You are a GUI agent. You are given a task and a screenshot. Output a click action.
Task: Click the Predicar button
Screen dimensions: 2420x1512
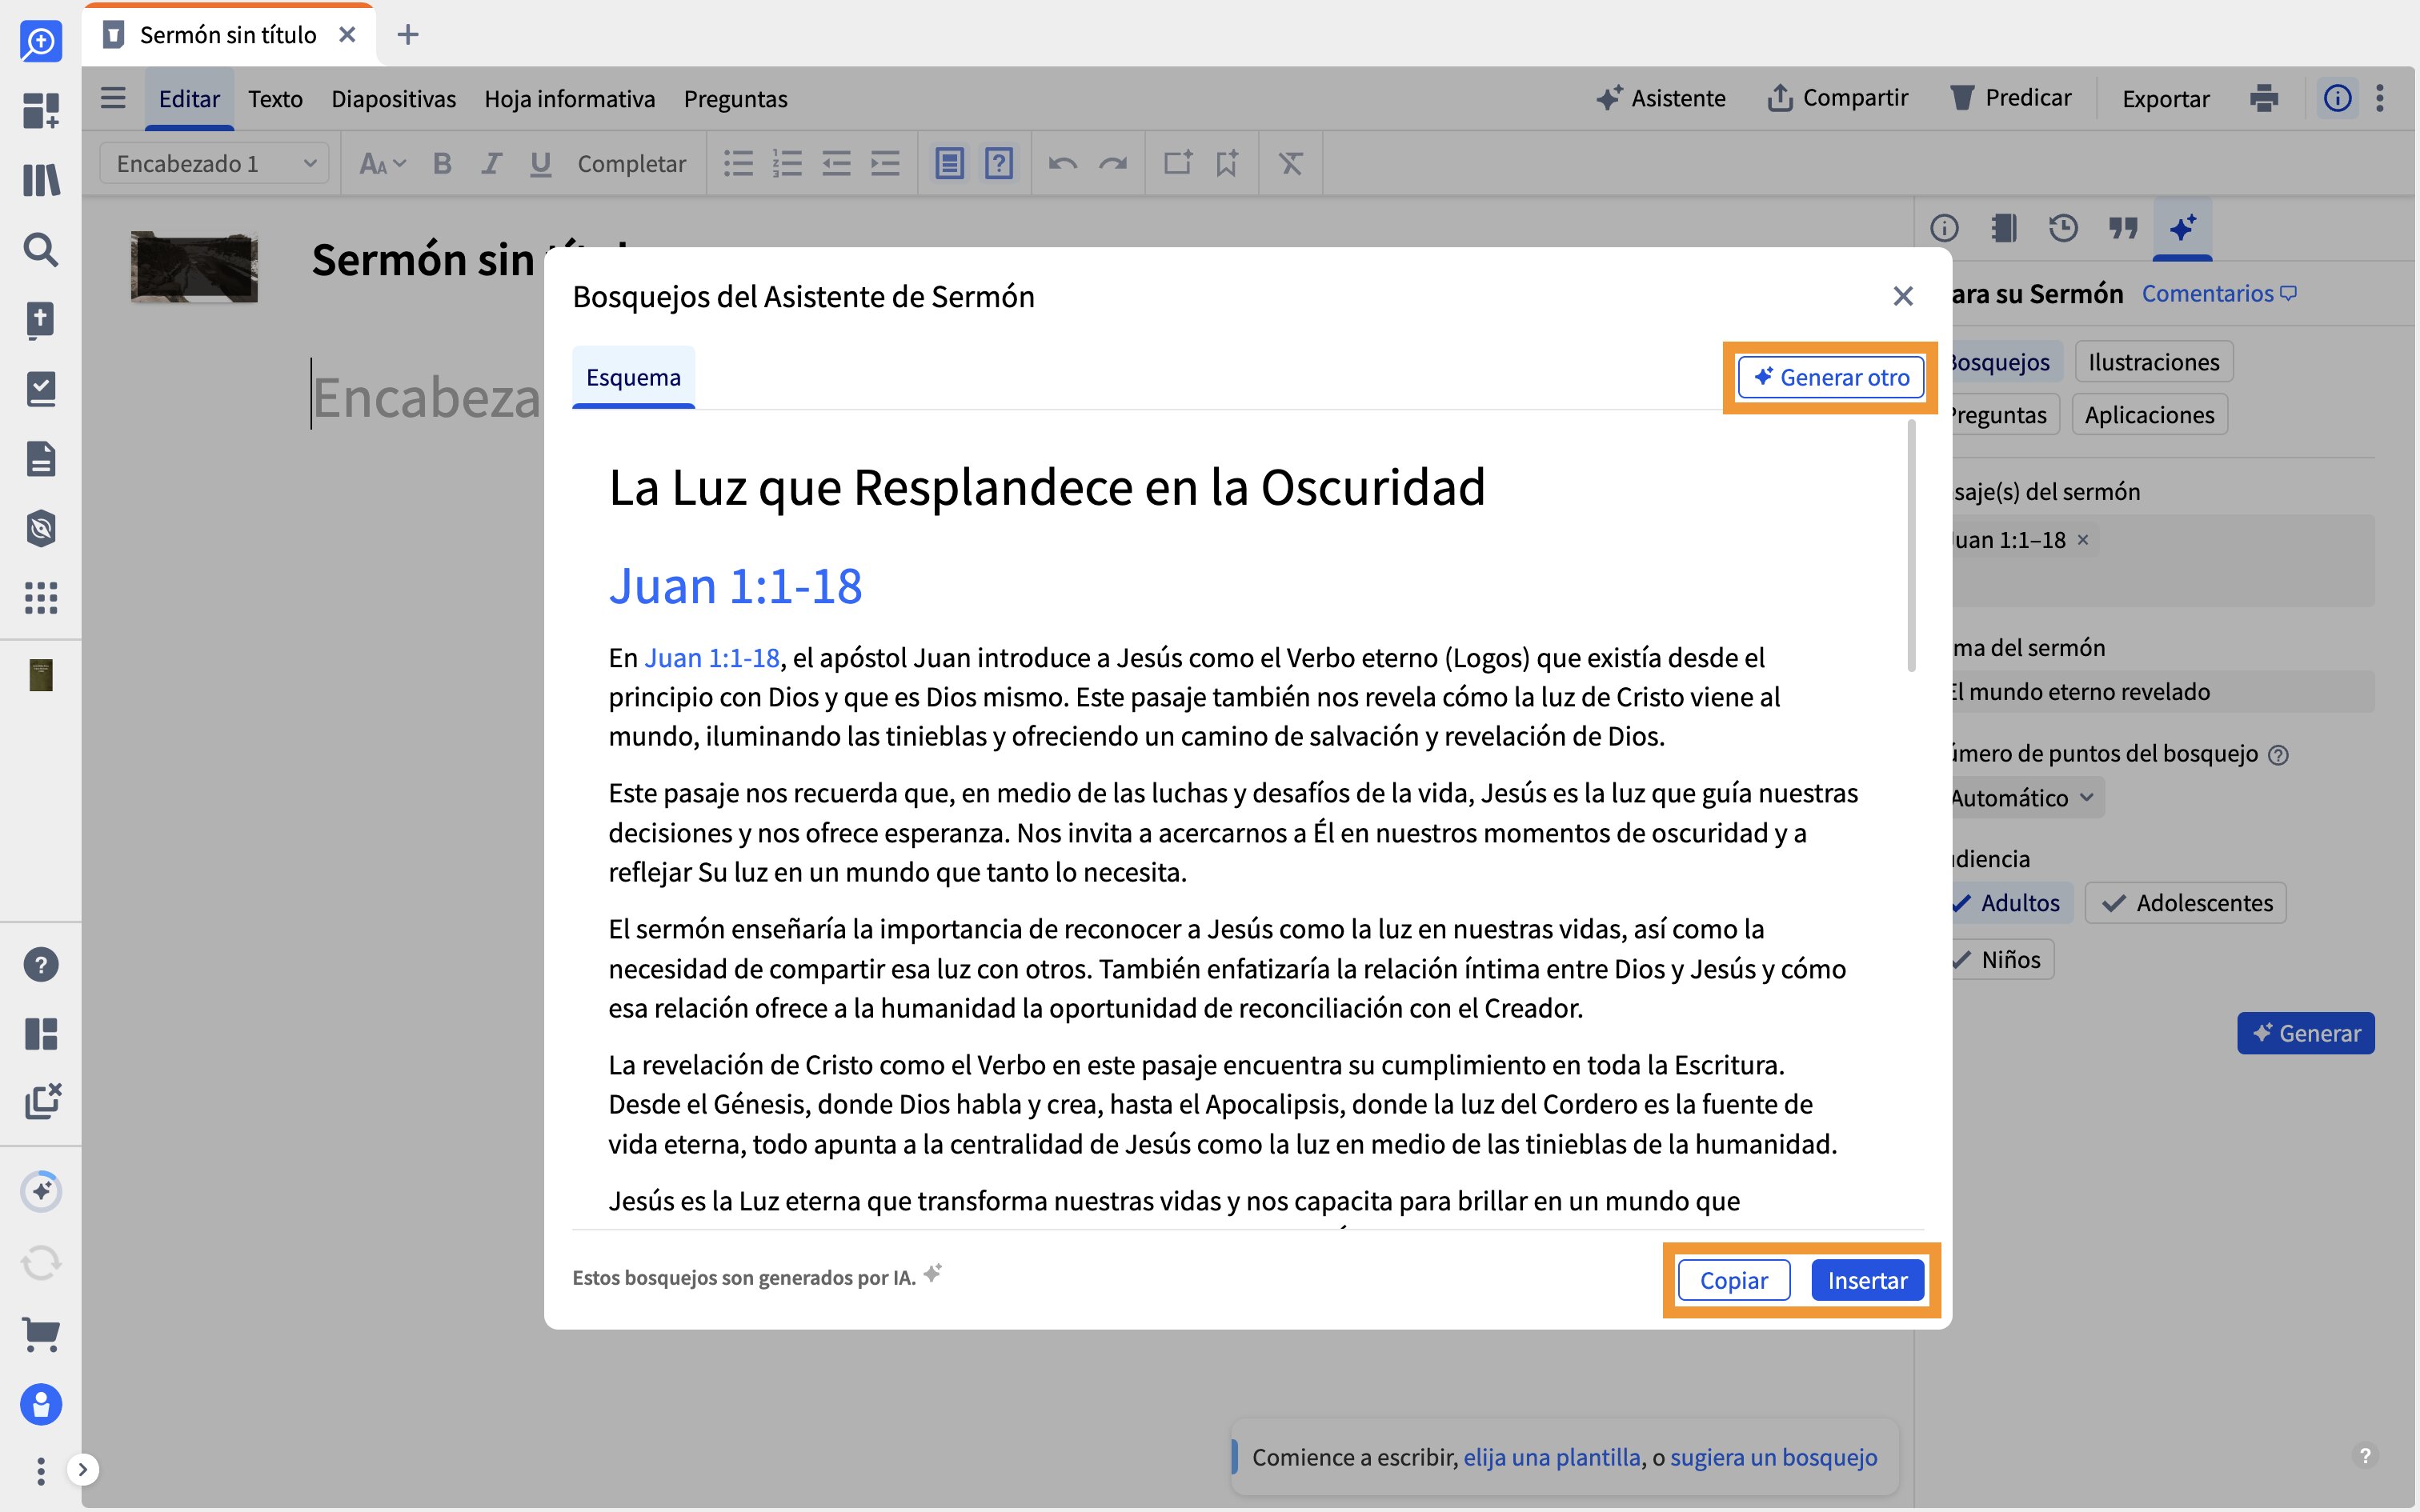(2010, 98)
